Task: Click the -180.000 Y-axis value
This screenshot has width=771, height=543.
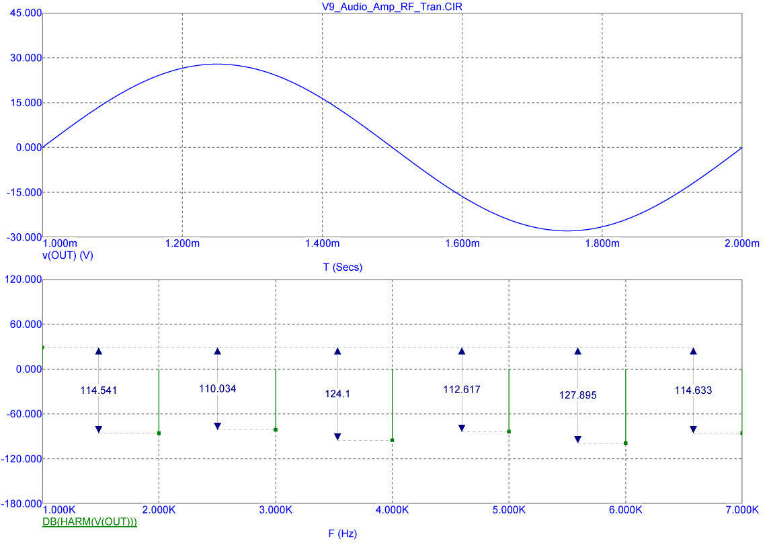Action: click(x=22, y=504)
